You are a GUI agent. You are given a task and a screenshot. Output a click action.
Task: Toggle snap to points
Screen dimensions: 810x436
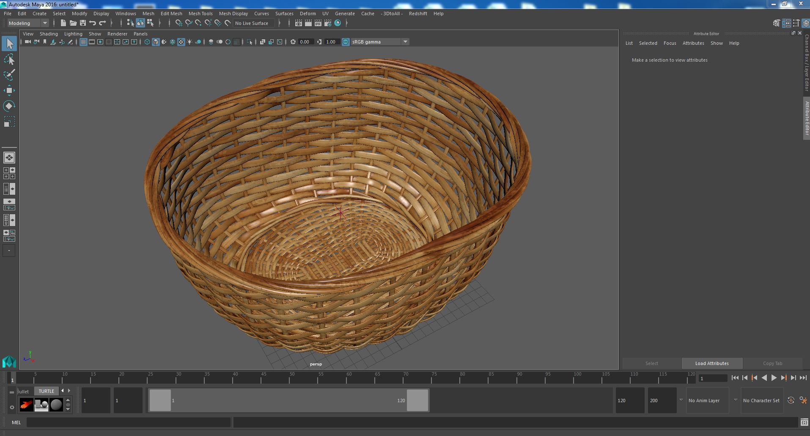click(x=198, y=23)
